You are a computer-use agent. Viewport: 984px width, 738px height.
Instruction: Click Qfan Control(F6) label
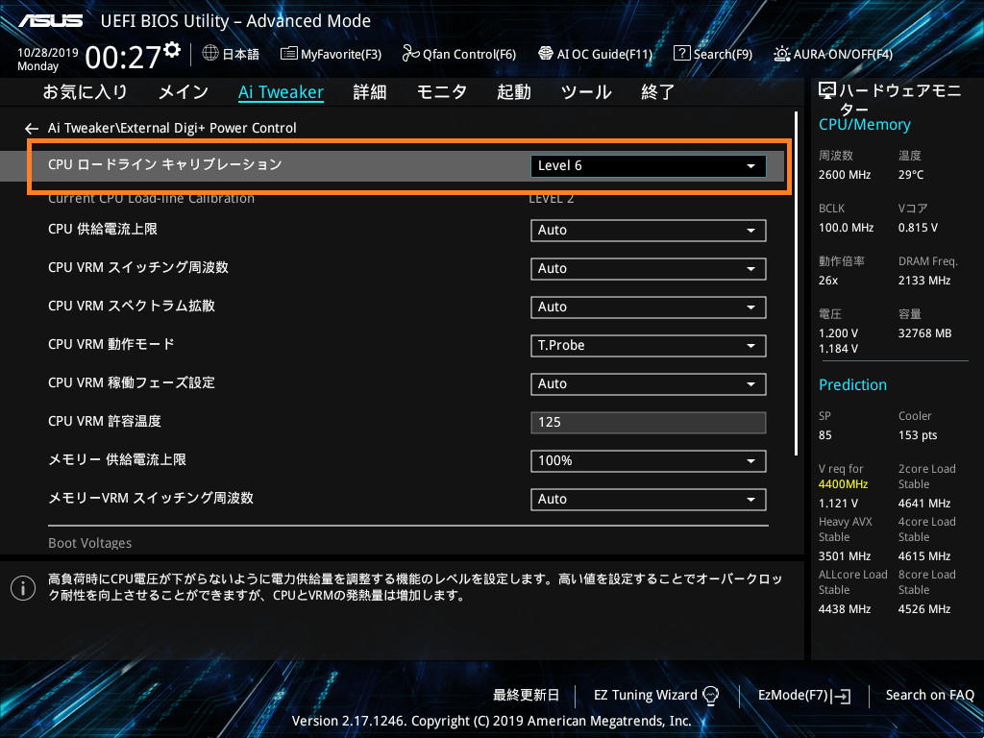click(x=469, y=55)
